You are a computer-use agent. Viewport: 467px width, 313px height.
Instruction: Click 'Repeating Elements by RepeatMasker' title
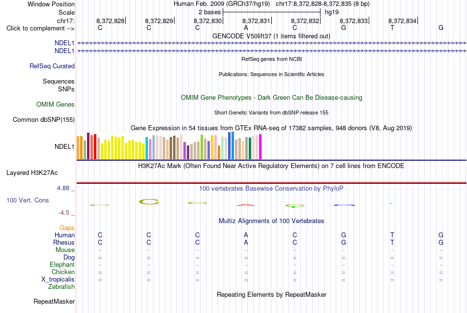(272, 294)
